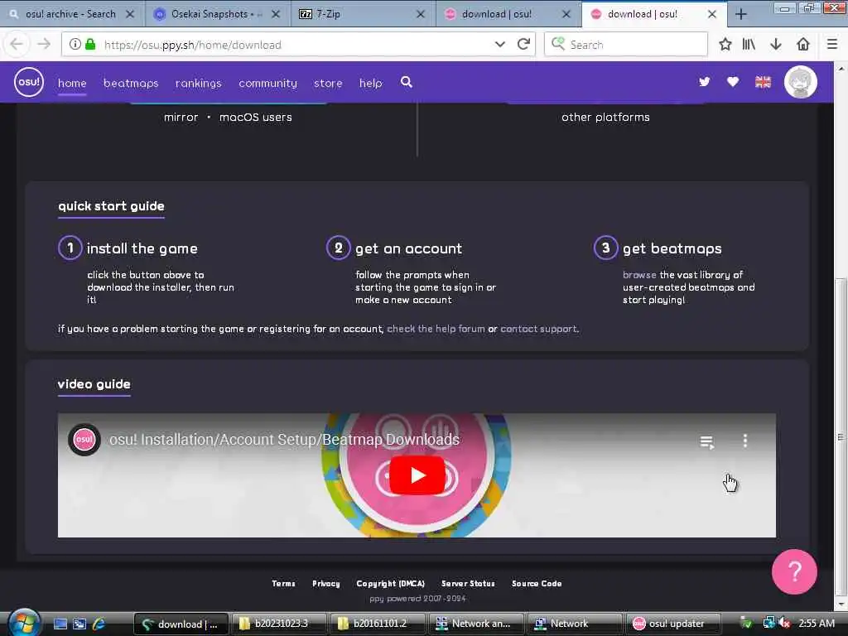848x636 pixels.
Task: Click the heart support icon
Action: 733,82
